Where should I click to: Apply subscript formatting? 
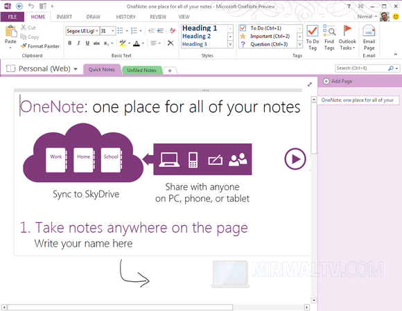coord(106,44)
